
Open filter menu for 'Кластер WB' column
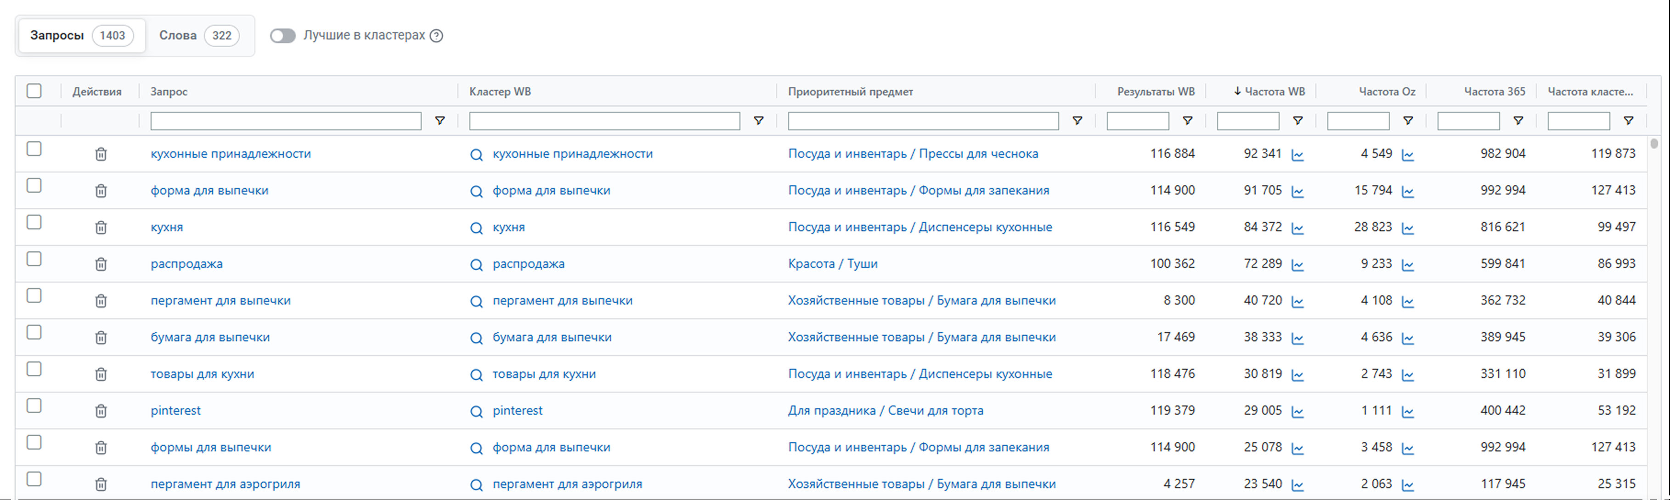click(758, 121)
